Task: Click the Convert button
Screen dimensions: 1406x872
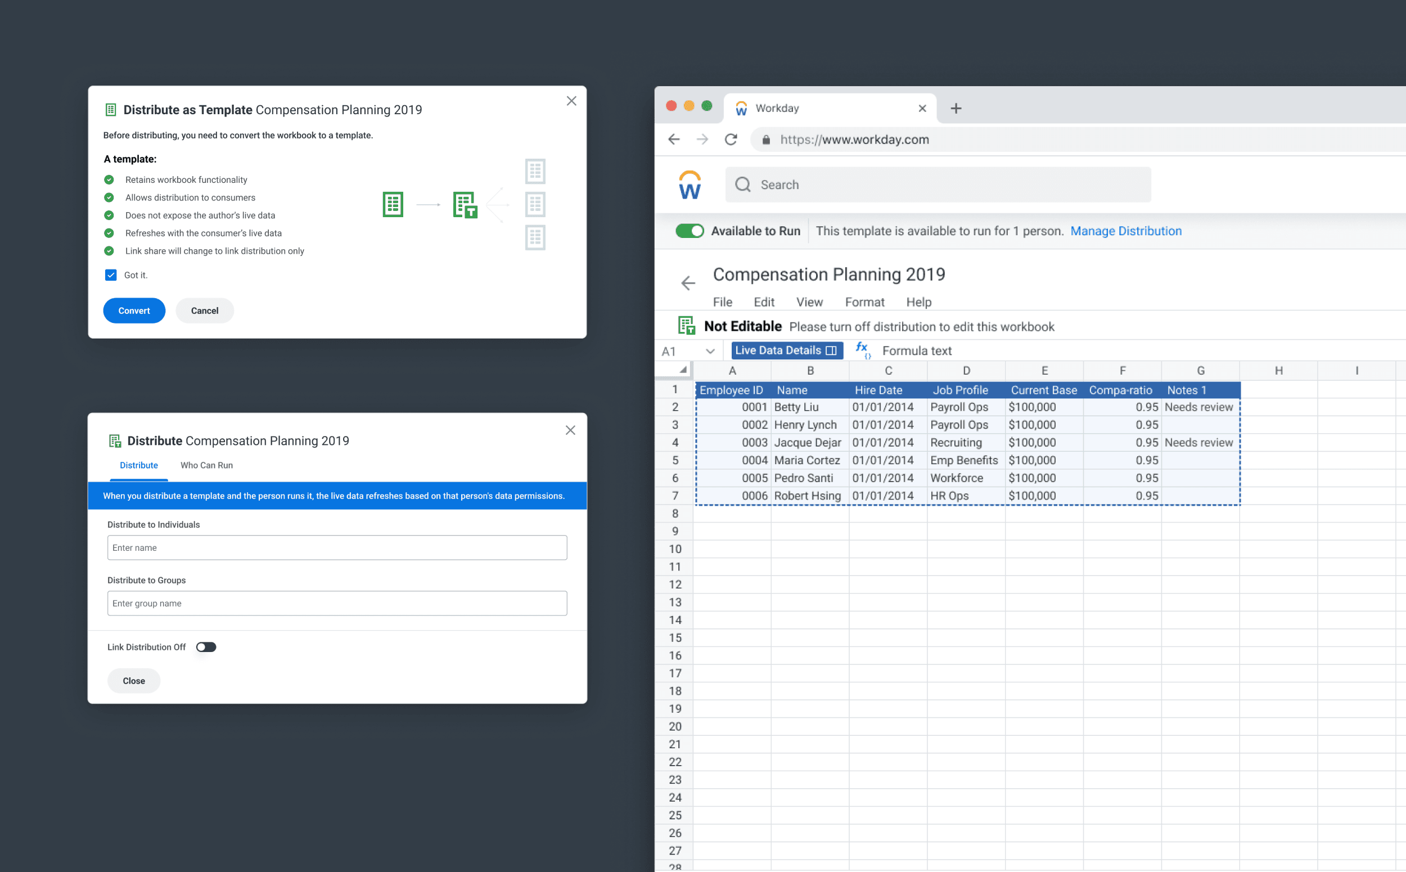Action: [134, 311]
